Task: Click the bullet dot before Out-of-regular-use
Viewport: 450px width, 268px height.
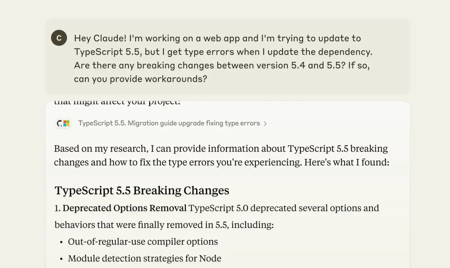Action: pyautogui.click(x=61, y=242)
